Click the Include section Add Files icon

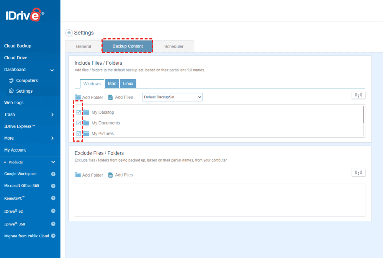(x=110, y=97)
